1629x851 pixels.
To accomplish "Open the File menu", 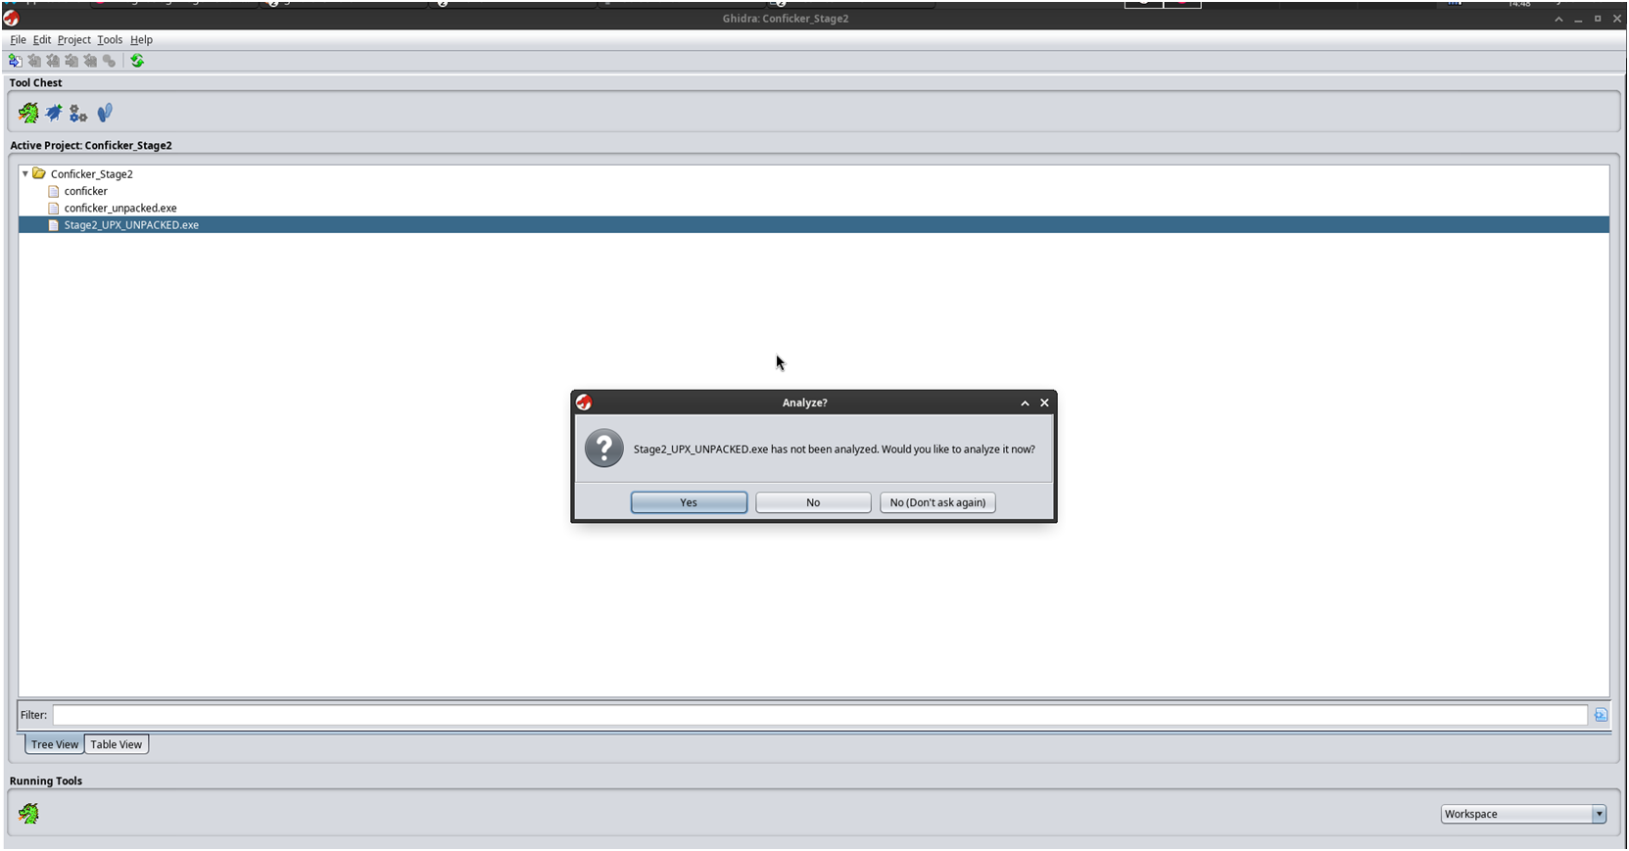I will pyautogui.click(x=18, y=40).
